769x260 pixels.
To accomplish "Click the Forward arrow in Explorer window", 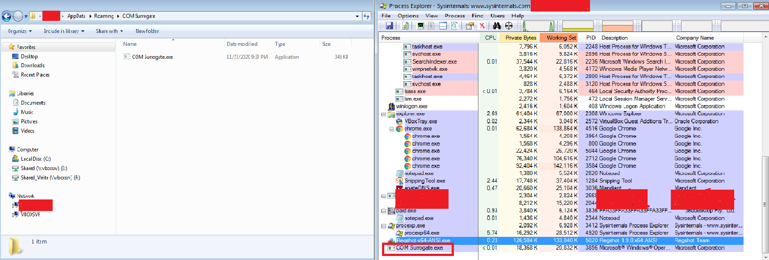I will (x=18, y=16).
